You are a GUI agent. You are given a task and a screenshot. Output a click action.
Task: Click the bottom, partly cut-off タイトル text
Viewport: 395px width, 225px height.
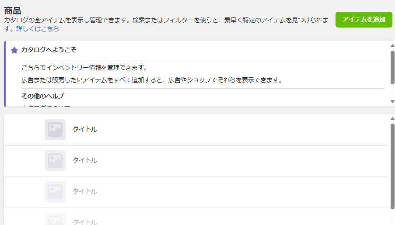(x=85, y=222)
